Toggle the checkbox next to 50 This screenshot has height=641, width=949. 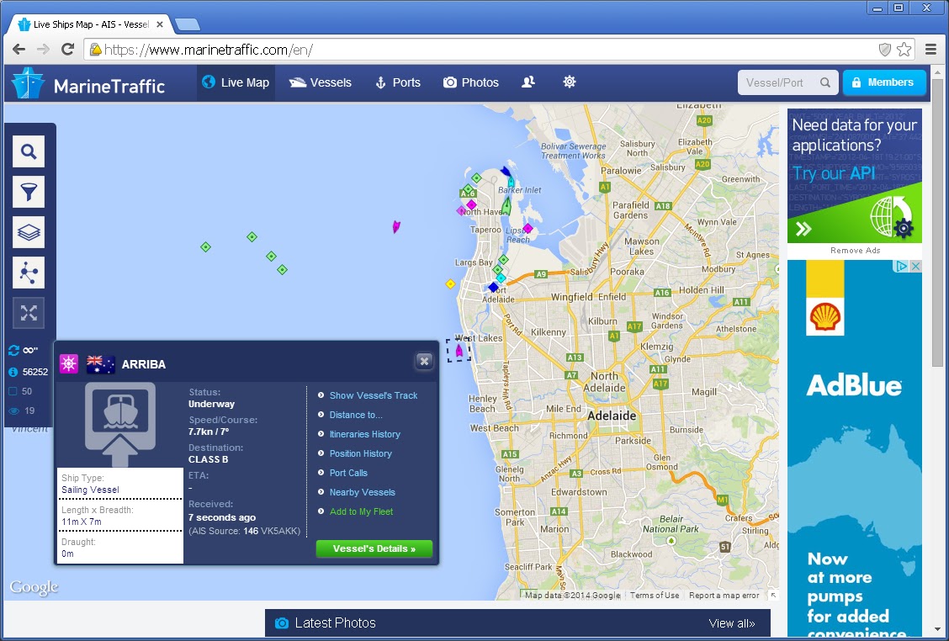point(13,391)
